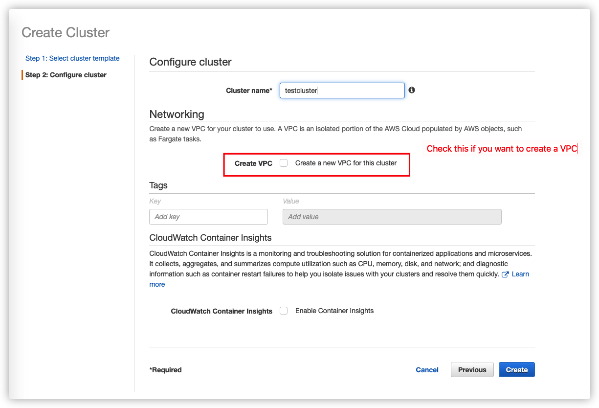This screenshot has width=599, height=408.
Task: Open the Learn more link
Action: 520,274
